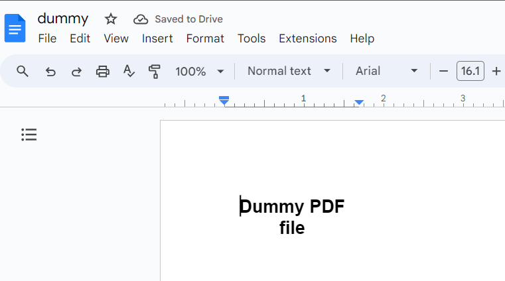The height and width of the screenshot is (281, 505).
Task: Increase the font size
Action: [x=496, y=71]
